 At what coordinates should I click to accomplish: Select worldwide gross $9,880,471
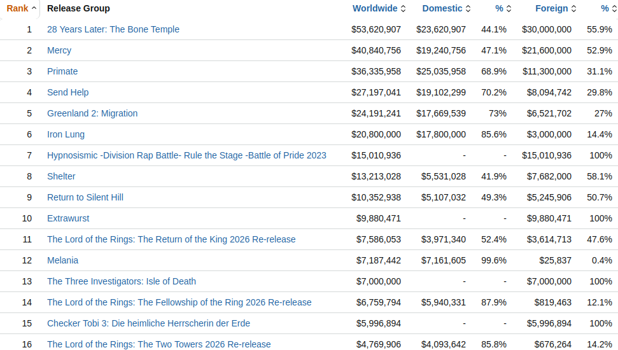pos(378,218)
